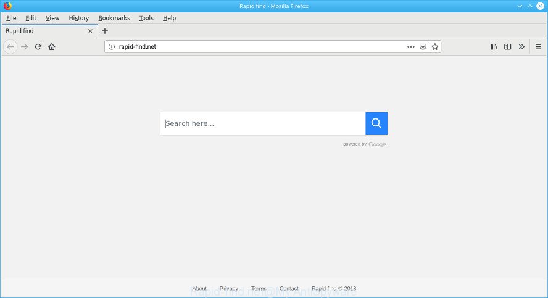
Task: Open a new tab with plus
Action: click(x=105, y=31)
